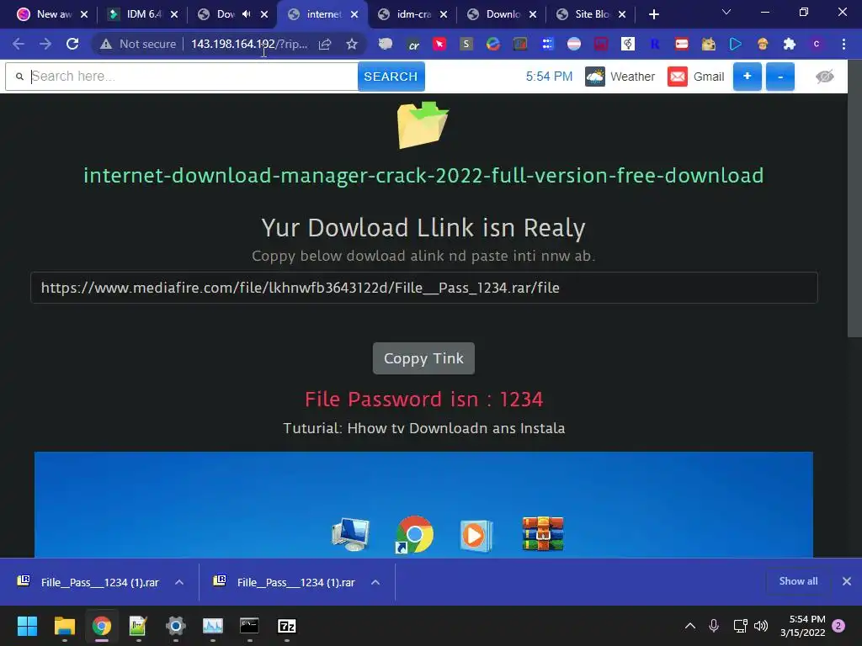Bookmark this page with the star icon

click(352, 44)
